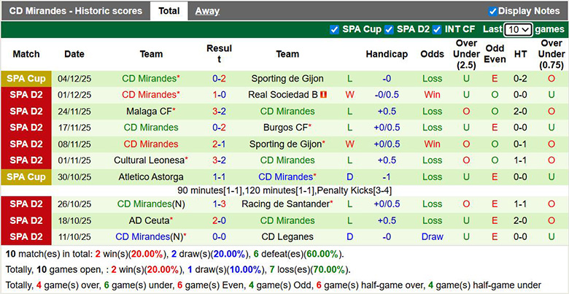Open the Last games count dropdown
569x294 pixels.
coord(518,30)
